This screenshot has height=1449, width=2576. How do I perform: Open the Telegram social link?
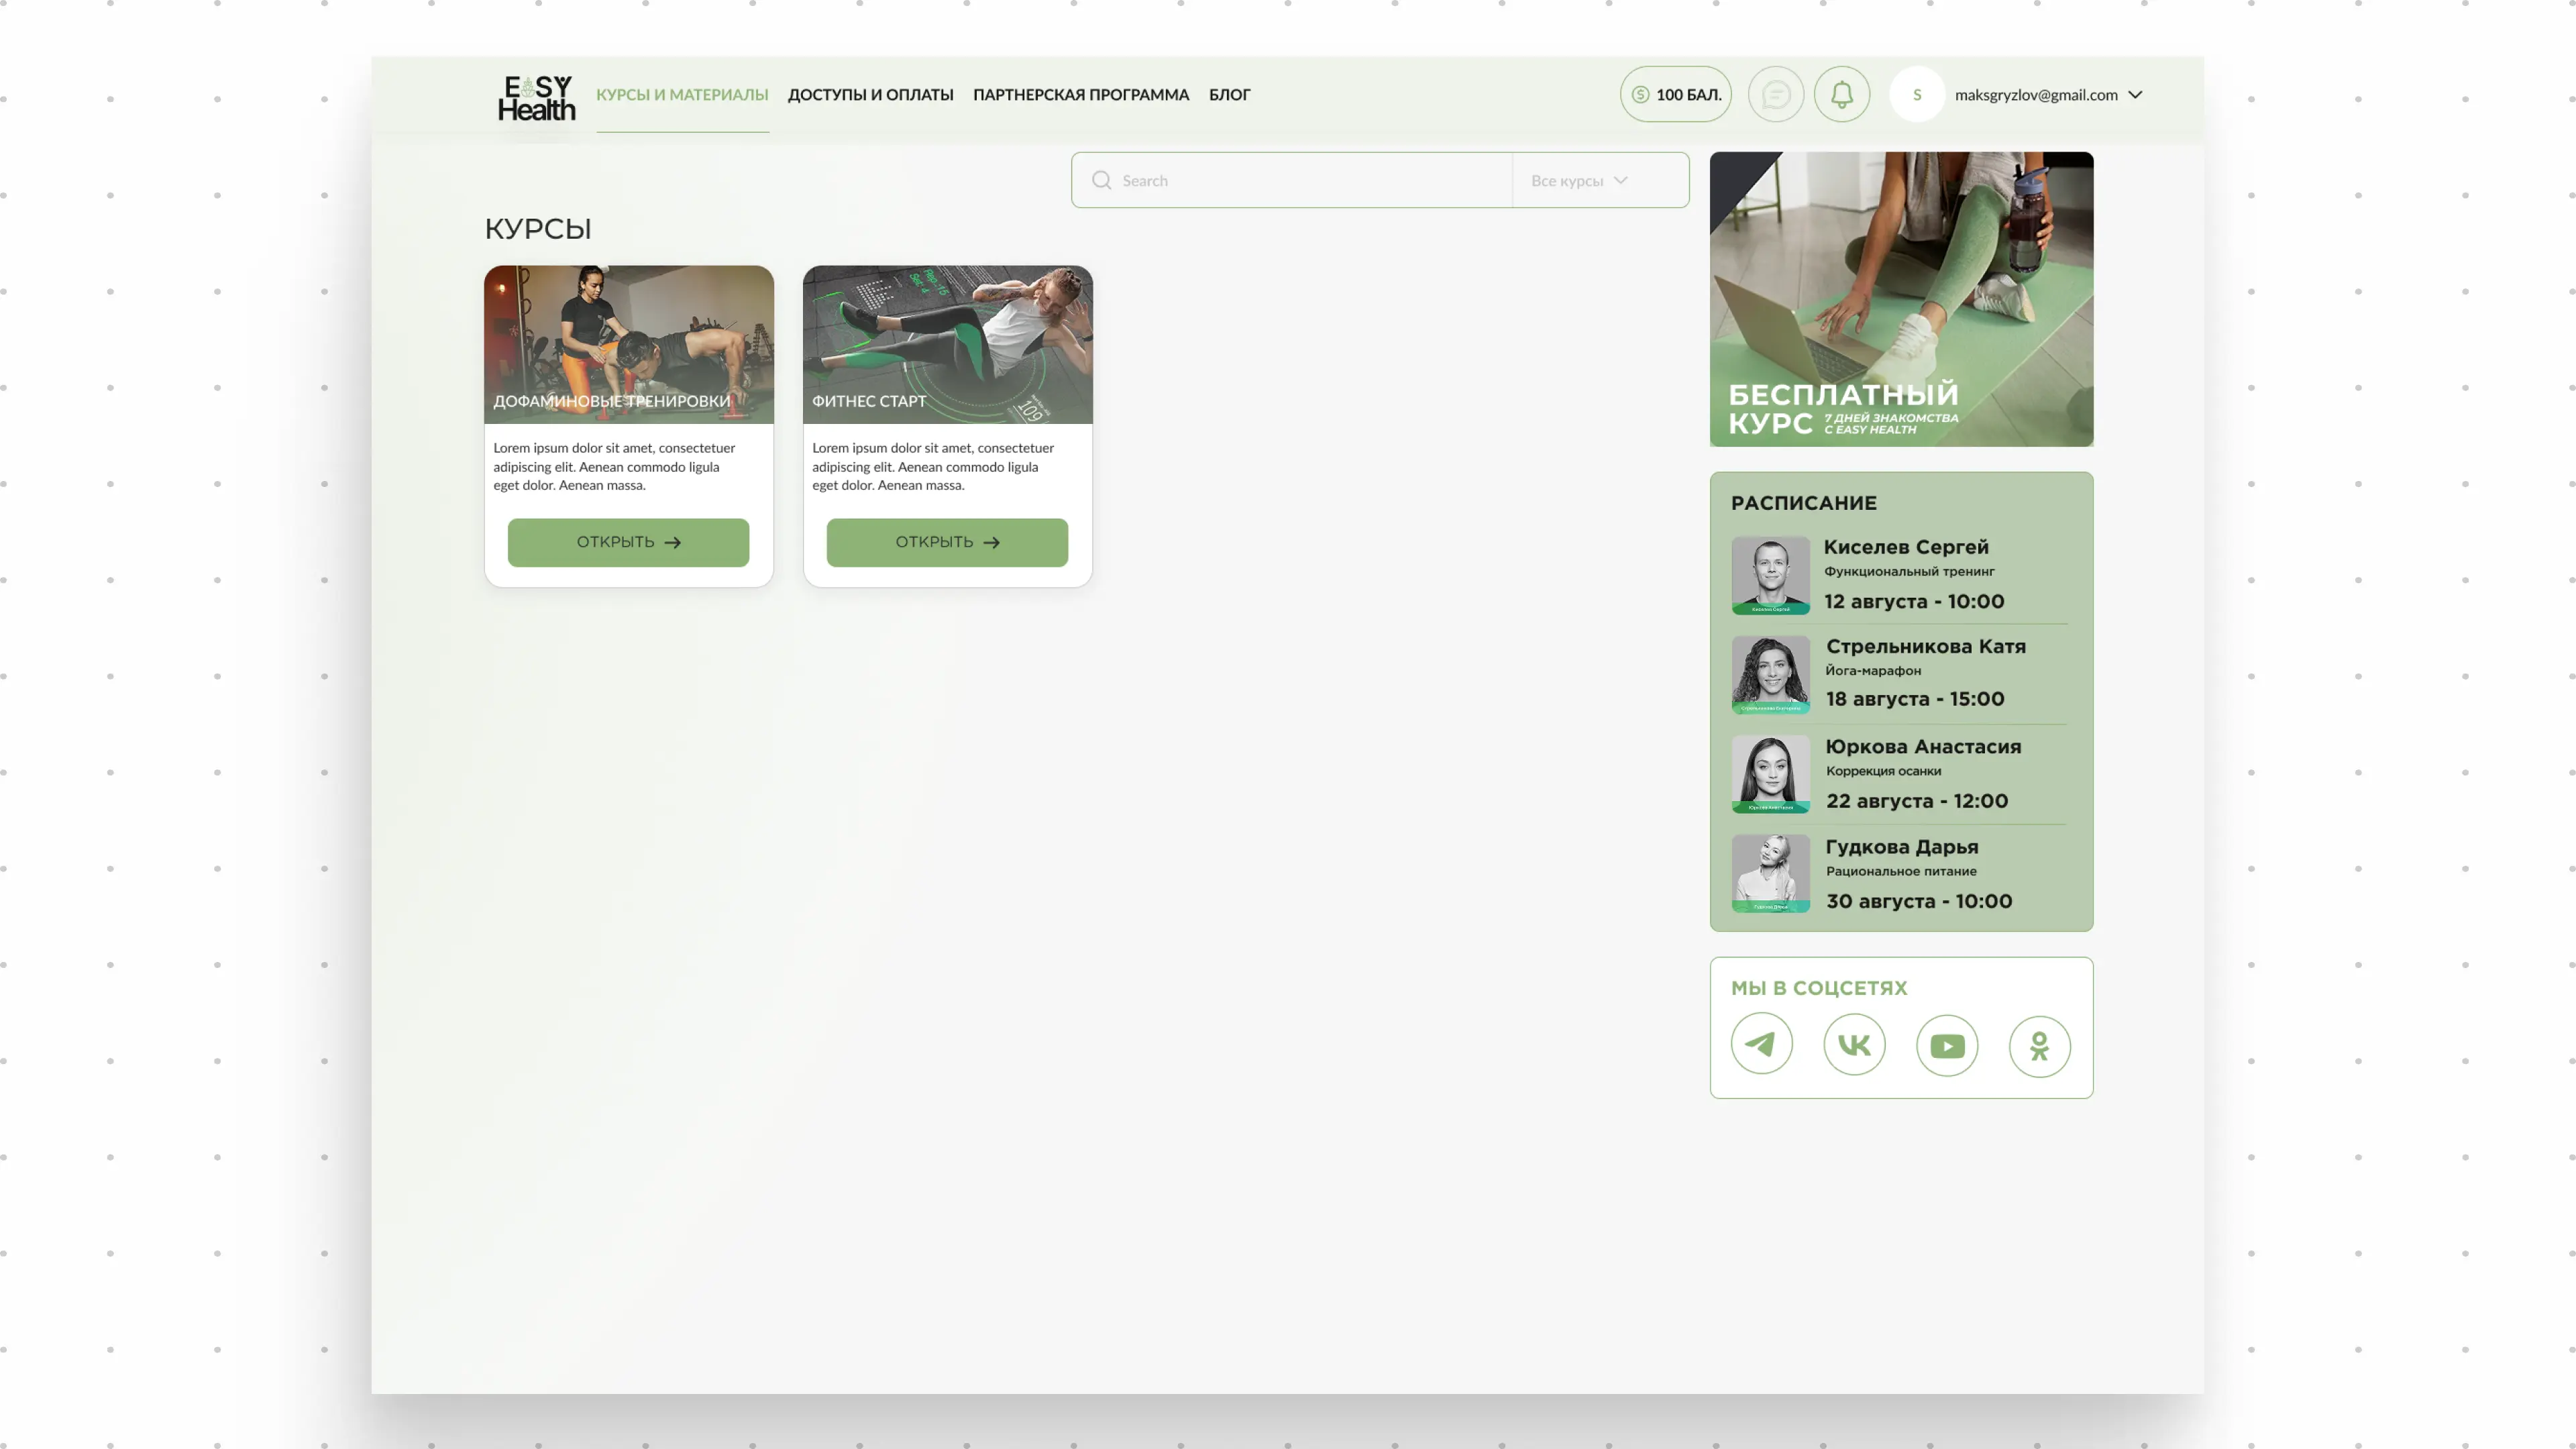(x=1761, y=1044)
